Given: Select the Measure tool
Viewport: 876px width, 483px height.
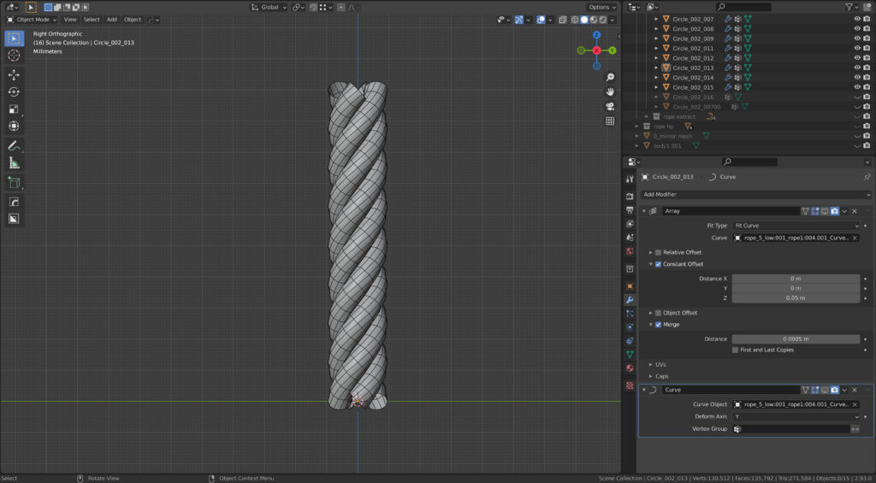Looking at the screenshot, I should pyautogui.click(x=14, y=163).
